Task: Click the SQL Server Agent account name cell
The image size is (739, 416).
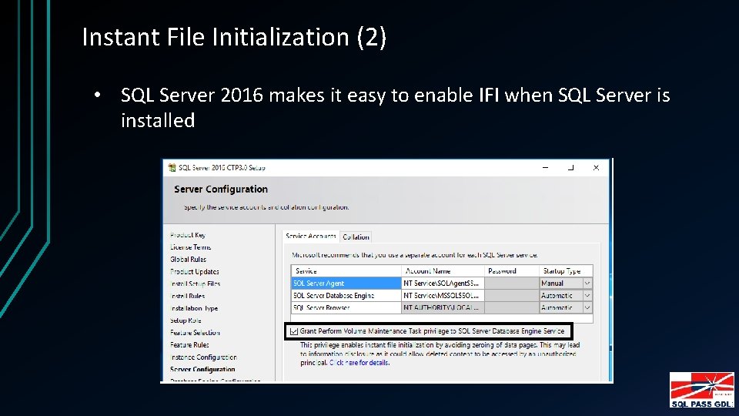Action: tap(443, 283)
